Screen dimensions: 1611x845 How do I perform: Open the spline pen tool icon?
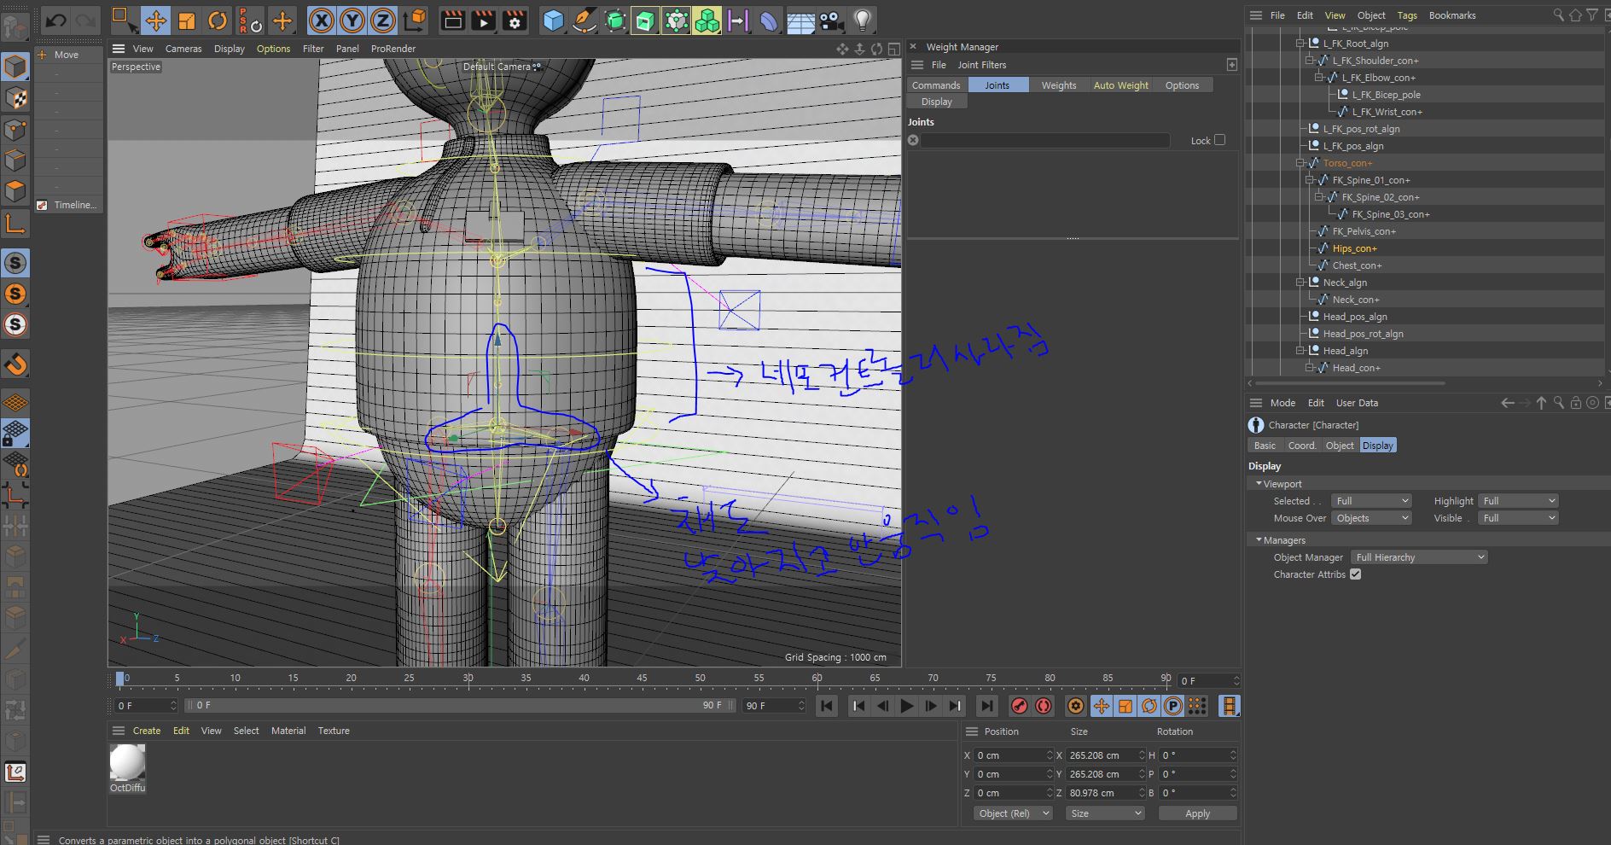coord(584,20)
